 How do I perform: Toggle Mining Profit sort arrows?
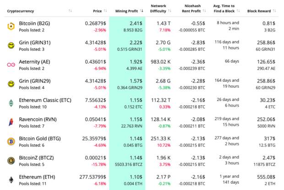point(142,11)
